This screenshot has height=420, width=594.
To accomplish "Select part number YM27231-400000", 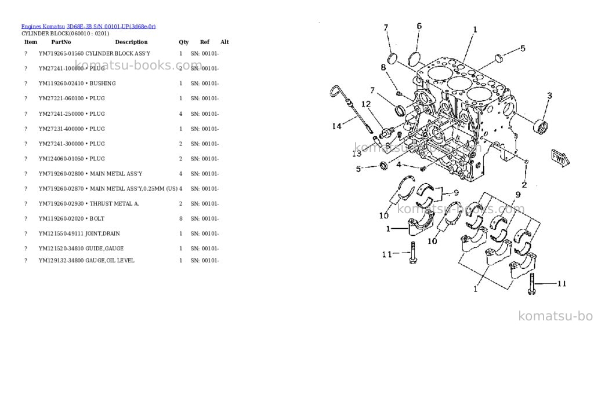I will tap(61, 129).
